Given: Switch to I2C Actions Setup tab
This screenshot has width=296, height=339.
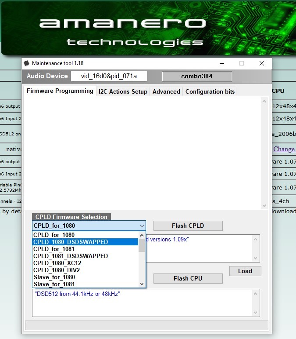Looking at the screenshot, I should [x=123, y=91].
